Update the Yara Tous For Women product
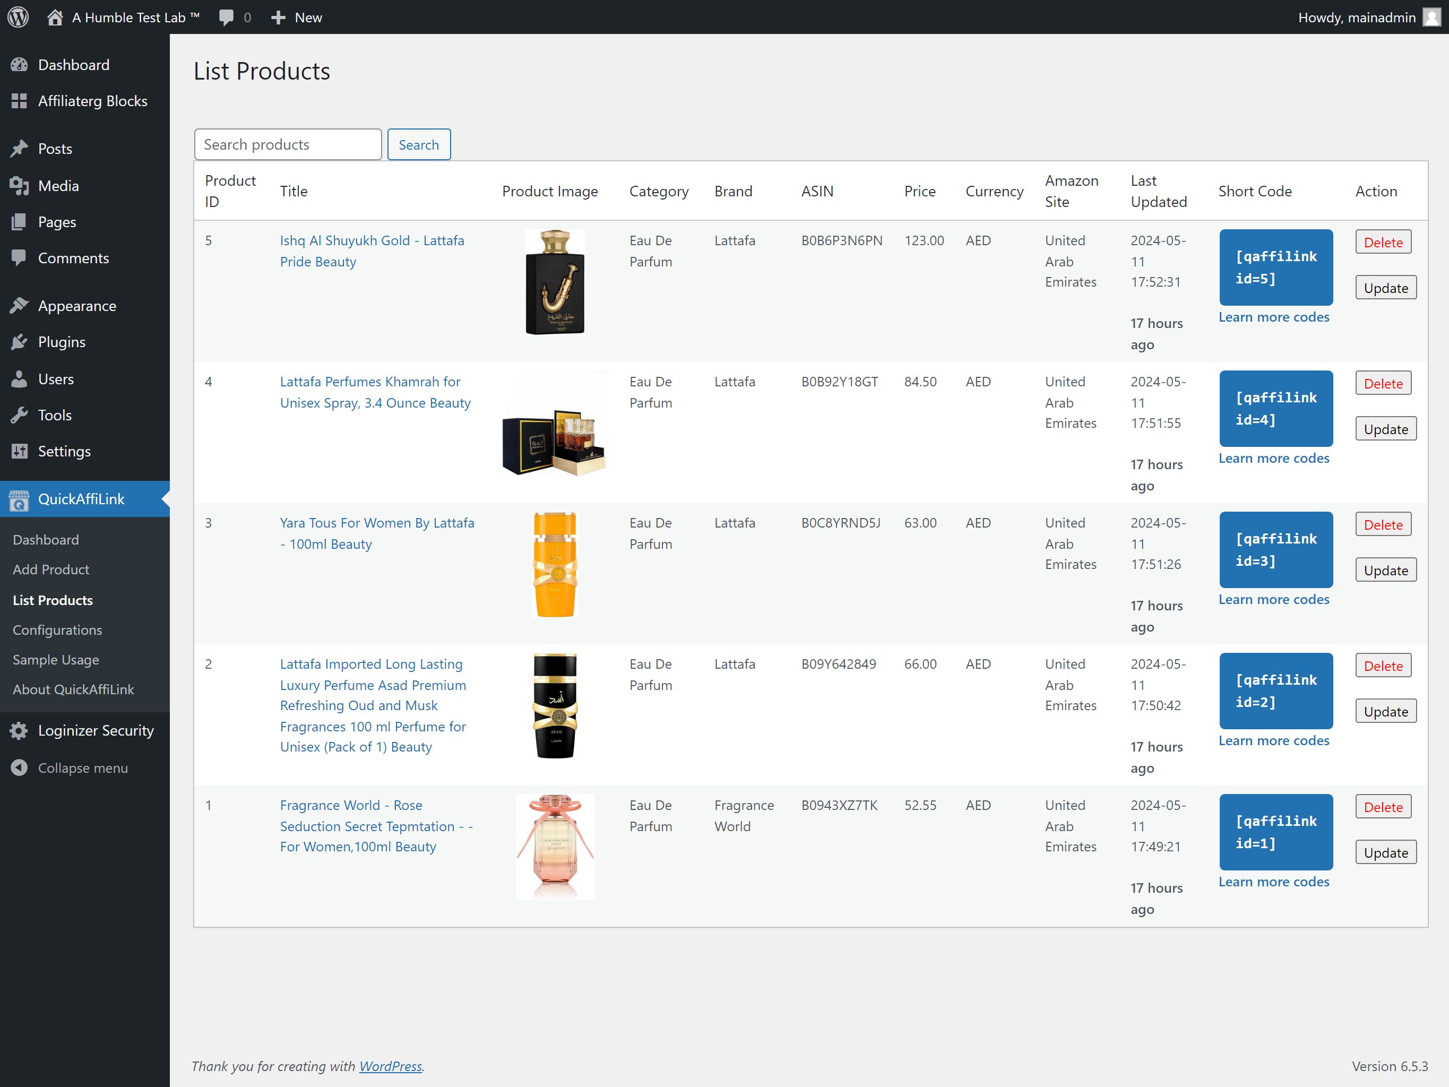 1385,571
